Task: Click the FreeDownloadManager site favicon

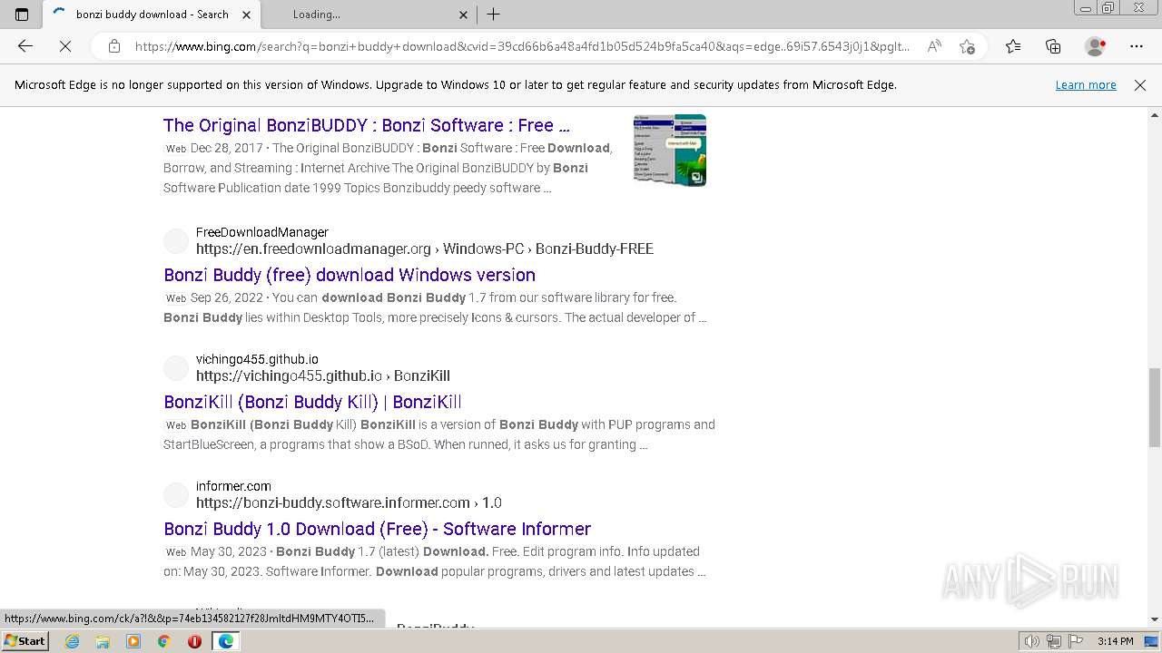Action: click(x=176, y=241)
